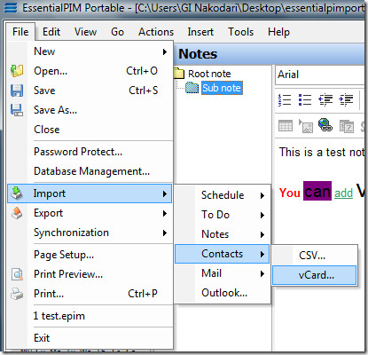The height and width of the screenshot is (355, 368).
Task: Open recent file 1 test.epim
Action: pos(90,316)
